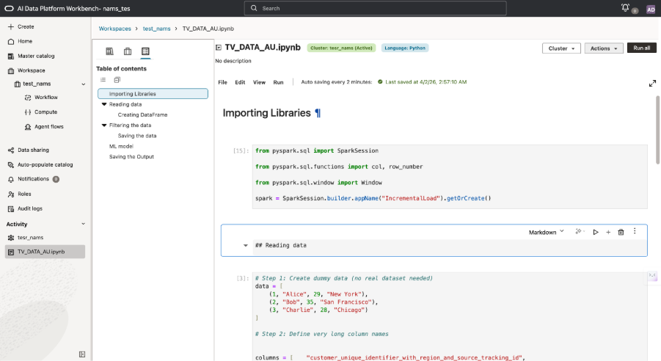
Task: Open the View menu
Action: pyautogui.click(x=259, y=82)
